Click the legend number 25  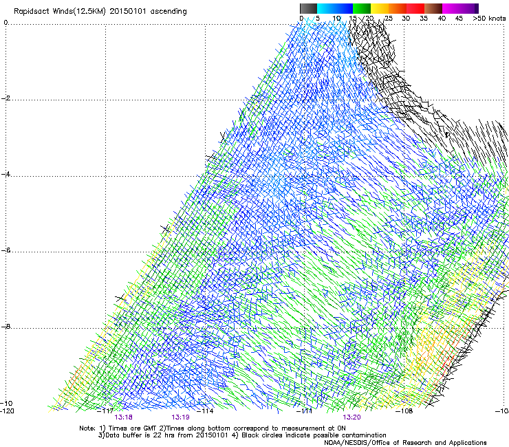(389, 19)
